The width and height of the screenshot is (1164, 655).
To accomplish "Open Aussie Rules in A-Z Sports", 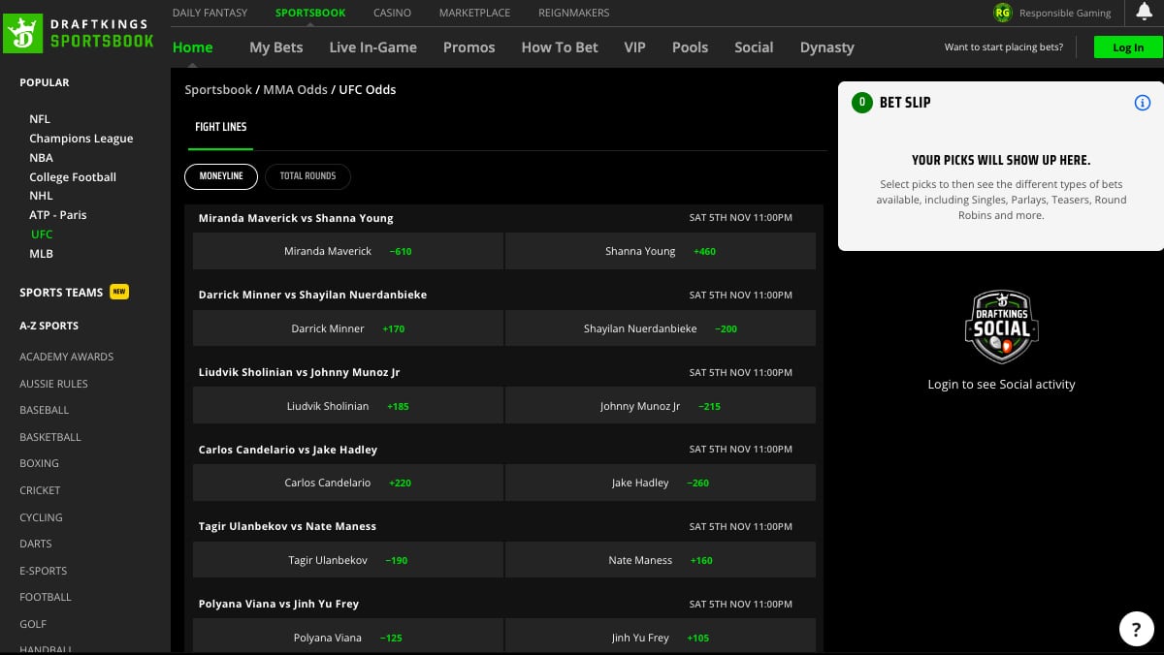I will coord(53,384).
